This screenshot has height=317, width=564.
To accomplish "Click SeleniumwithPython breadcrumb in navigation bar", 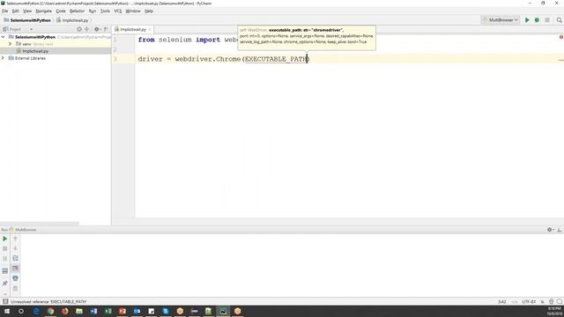I will [x=27, y=20].
